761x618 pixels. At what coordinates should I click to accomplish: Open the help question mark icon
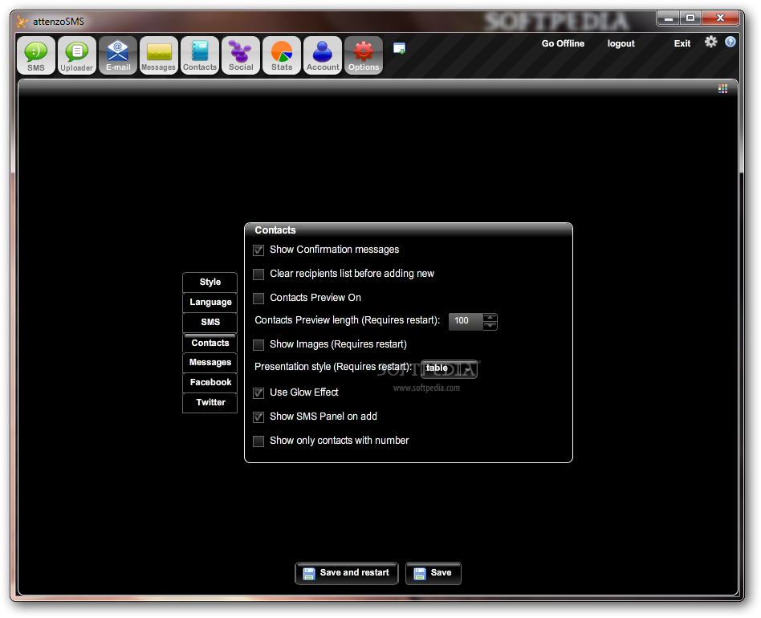[730, 42]
